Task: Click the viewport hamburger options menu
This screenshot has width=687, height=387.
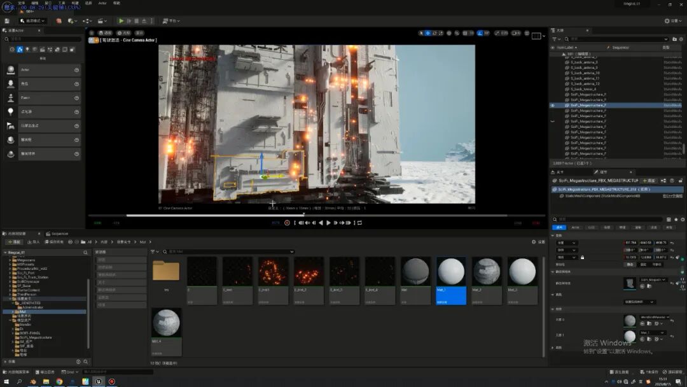Action: 92,33
